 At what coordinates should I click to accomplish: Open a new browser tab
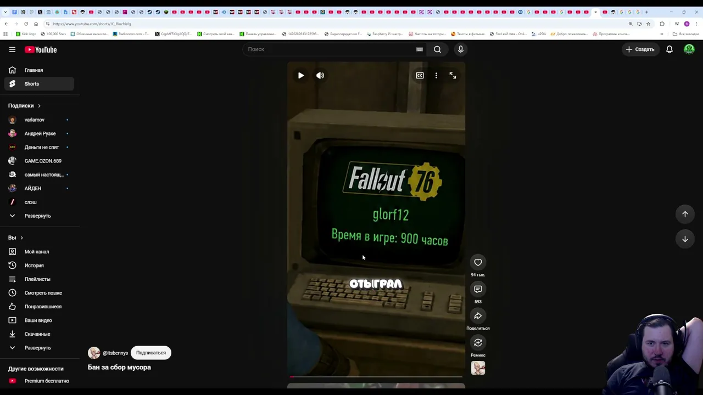coord(646,12)
